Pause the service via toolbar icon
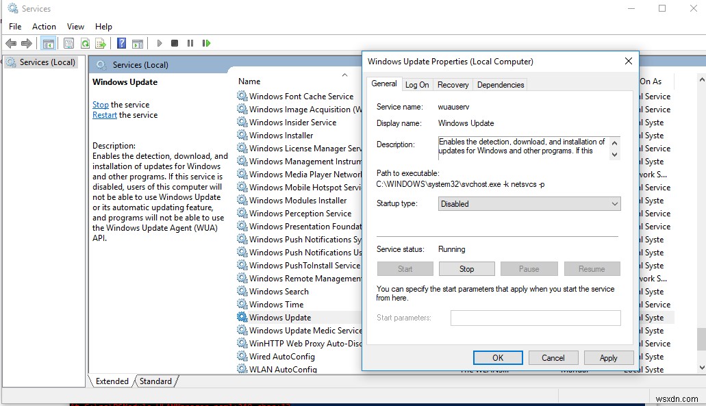Viewport: 706px width, 406px height. click(x=190, y=43)
